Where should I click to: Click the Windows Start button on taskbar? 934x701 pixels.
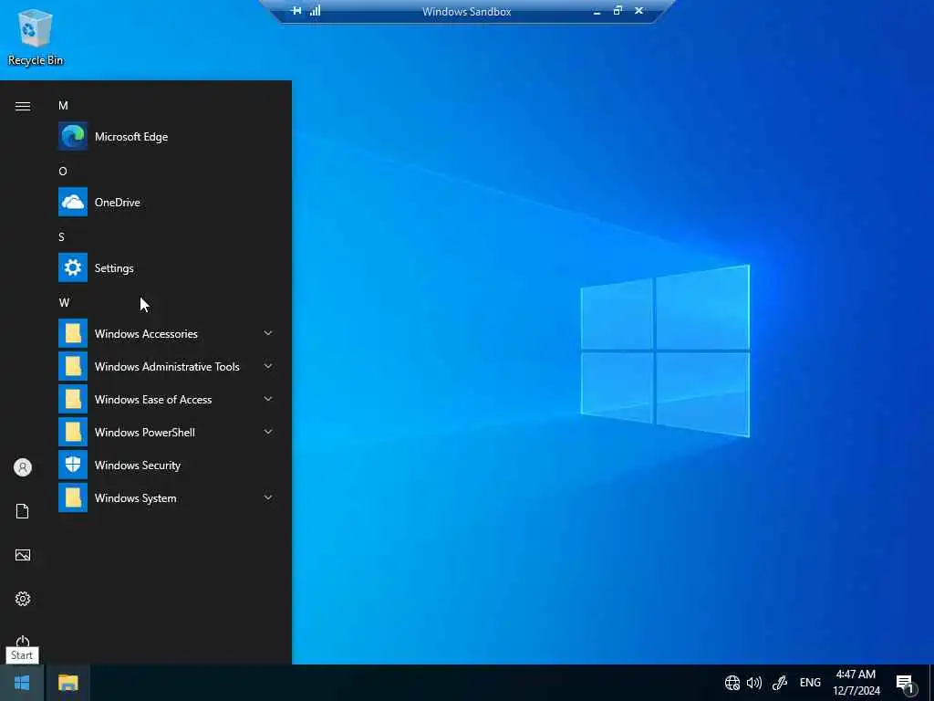click(22, 683)
